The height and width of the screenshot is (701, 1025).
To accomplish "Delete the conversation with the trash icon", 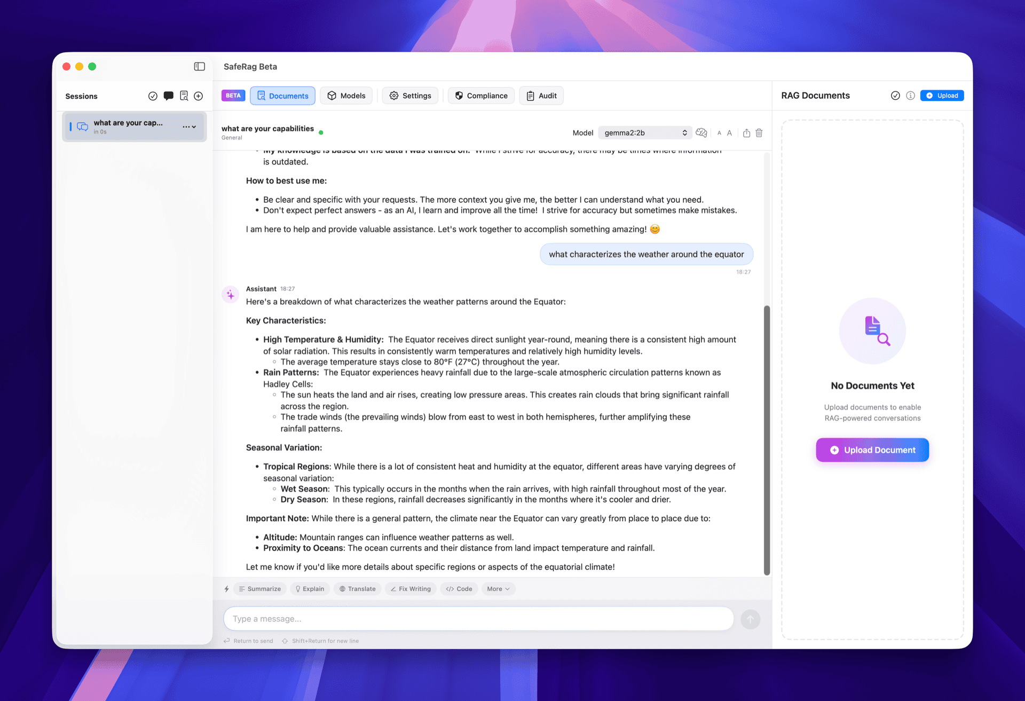I will tap(759, 133).
